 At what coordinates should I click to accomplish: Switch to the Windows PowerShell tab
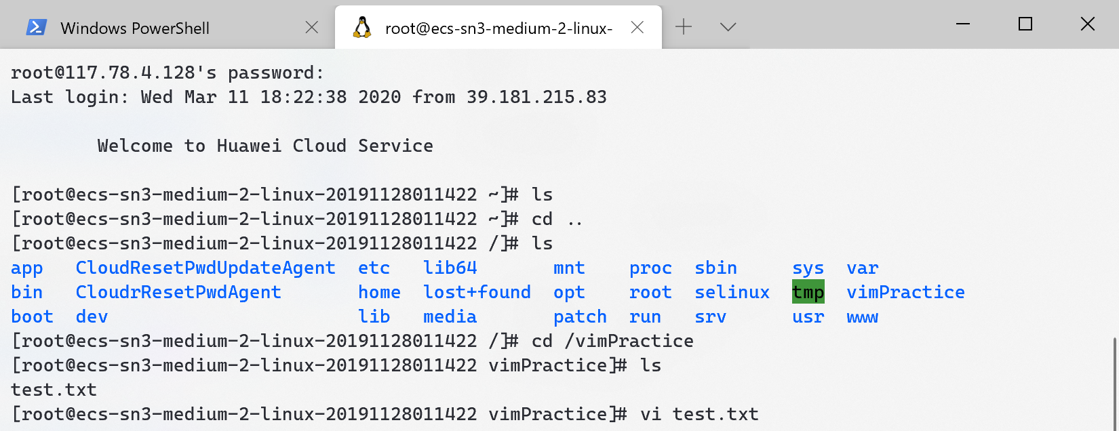coord(167,27)
